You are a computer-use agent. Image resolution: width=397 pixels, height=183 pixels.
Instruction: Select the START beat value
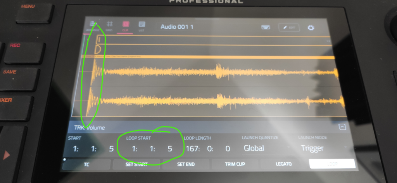point(94,148)
